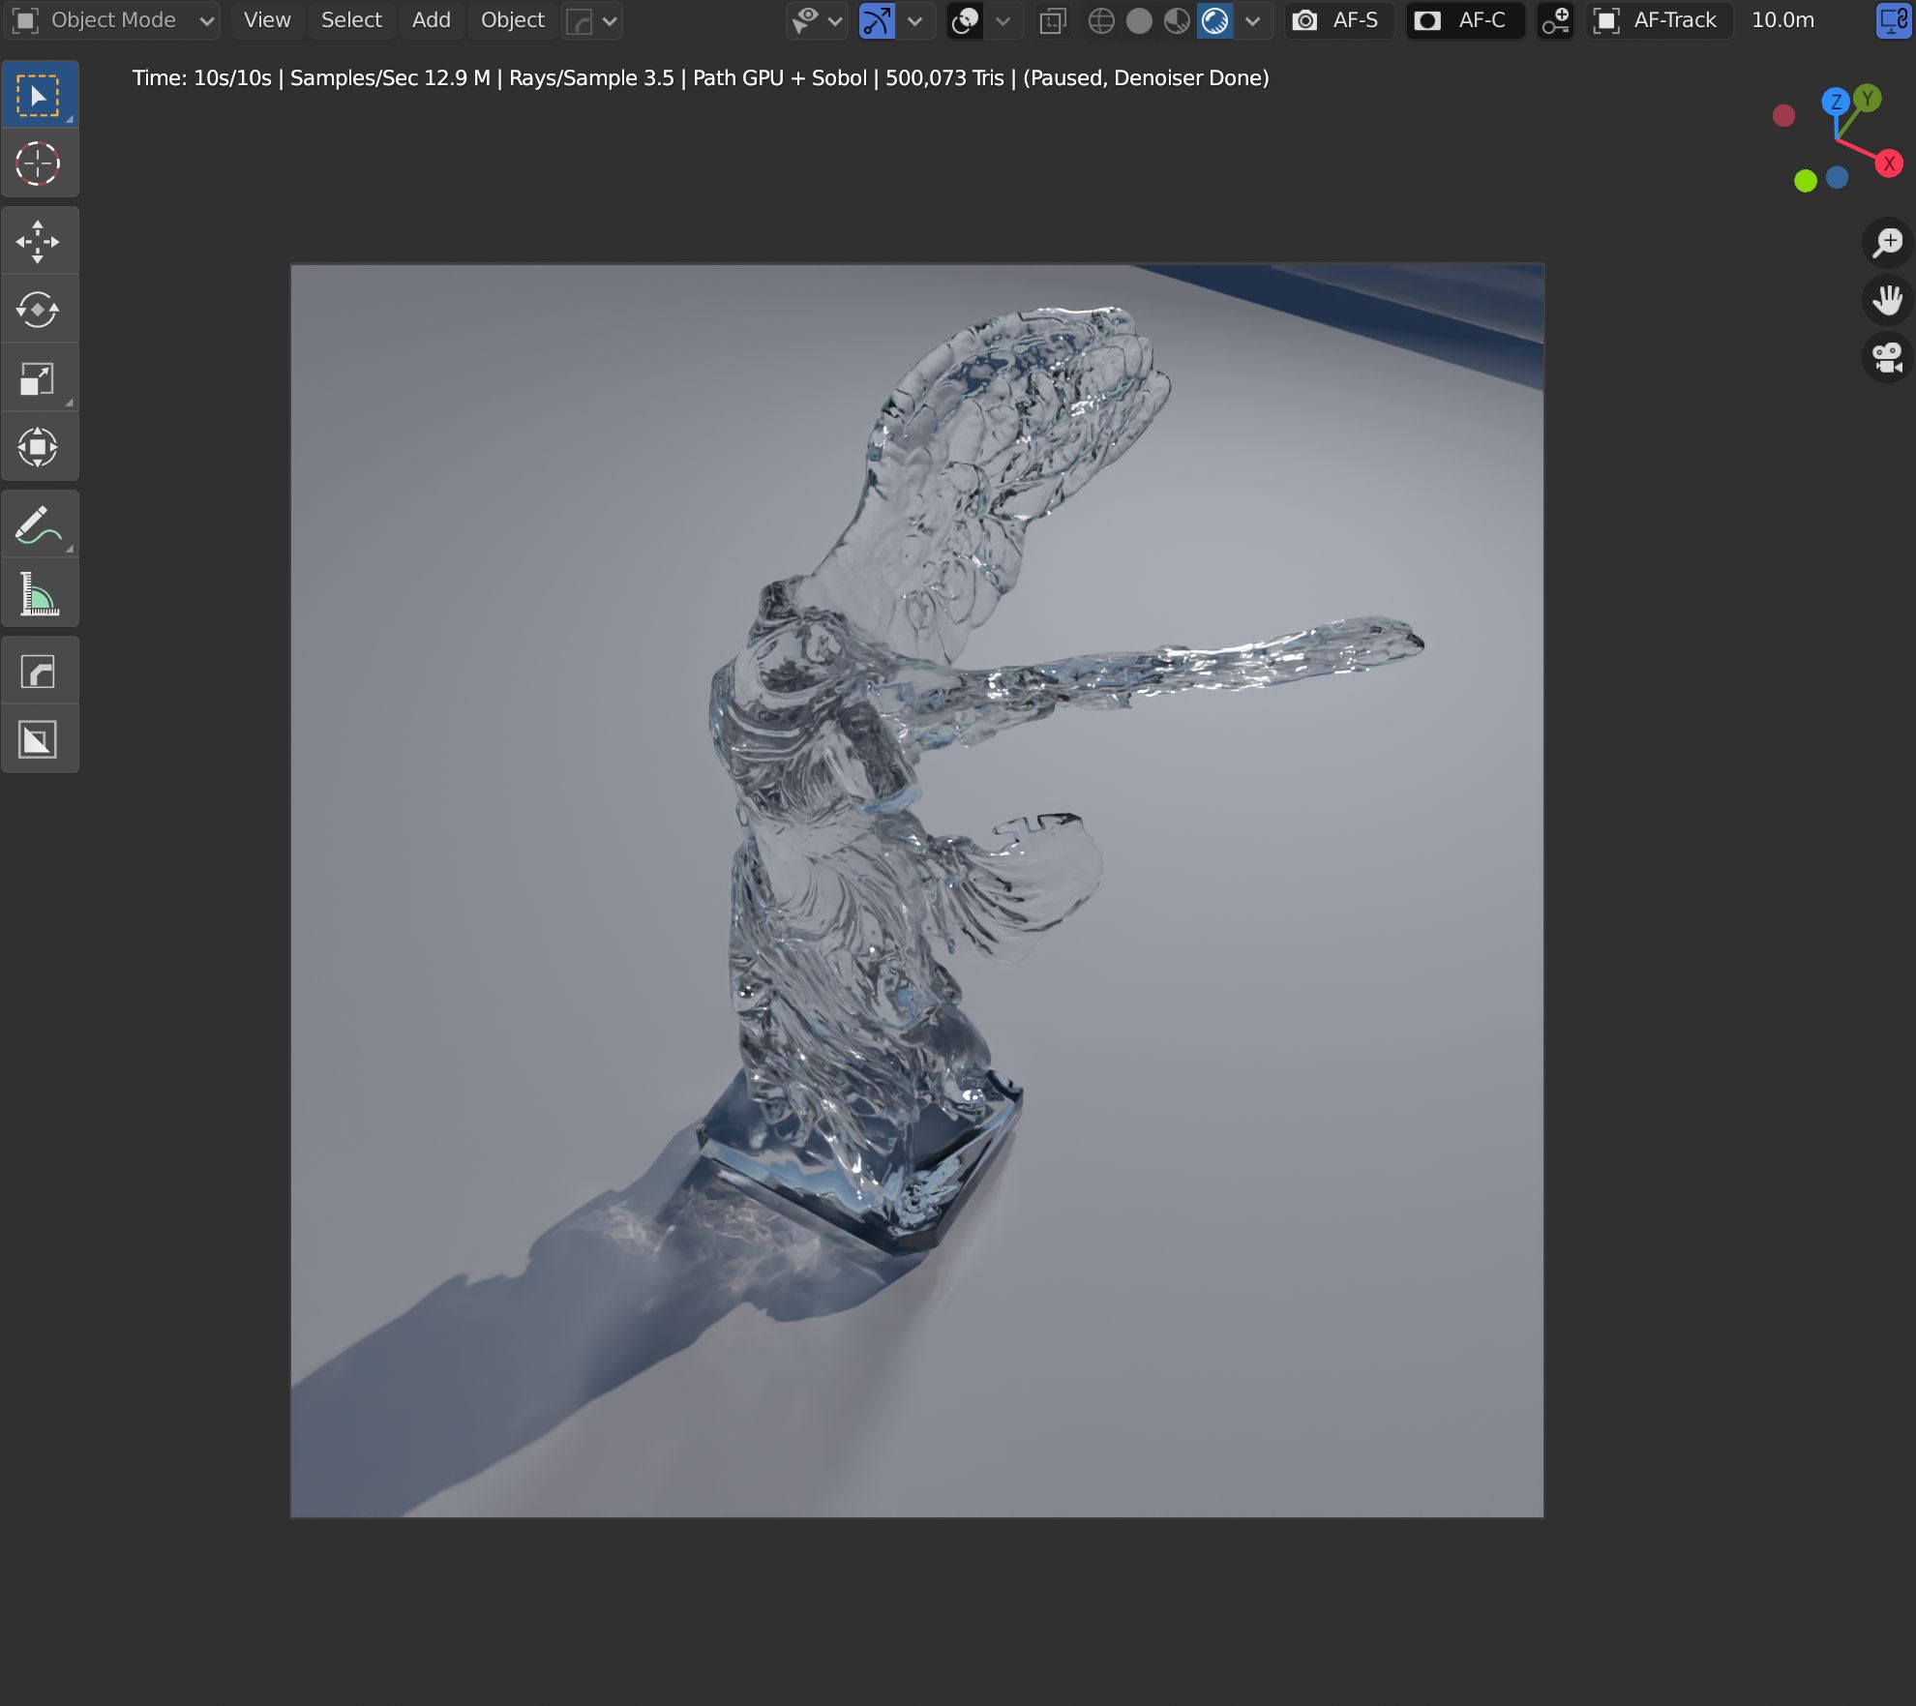Select the Scale tool
Viewport: 1916px width, 1706px height.
[38, 378]
